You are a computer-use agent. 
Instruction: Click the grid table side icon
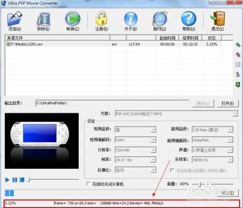coord(238,64)
